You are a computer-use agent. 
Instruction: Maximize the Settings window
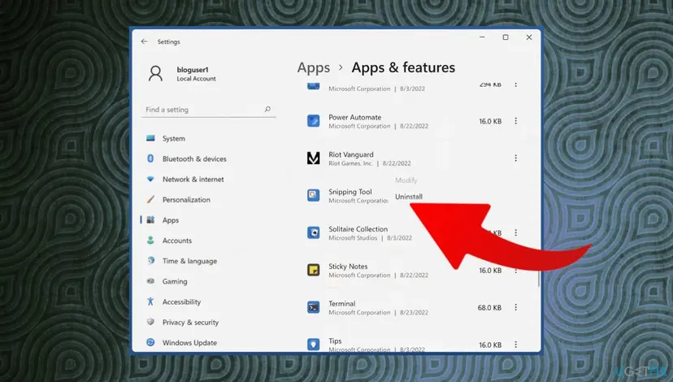coord(506,37)
